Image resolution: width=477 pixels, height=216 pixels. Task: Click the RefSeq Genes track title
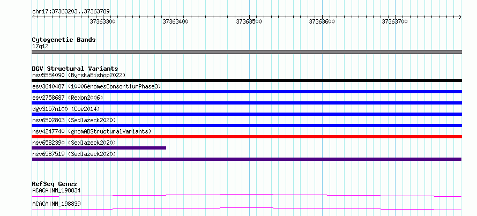pos(55,184)
